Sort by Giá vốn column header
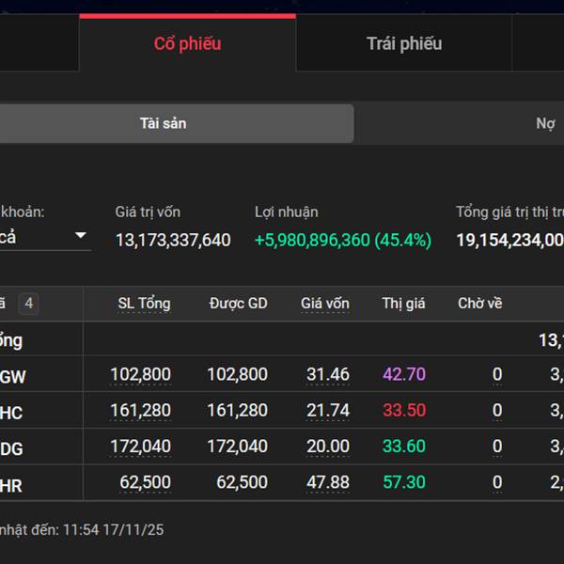The image size is (564, 564). pyautogui.click(x=325, y=304)
